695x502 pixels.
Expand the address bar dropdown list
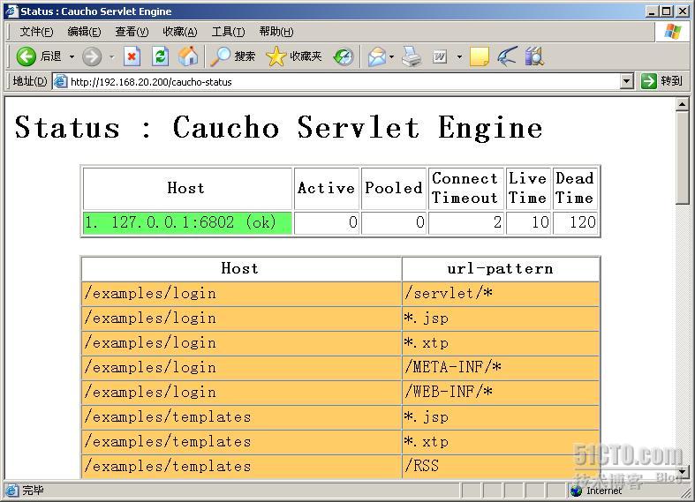tap(626, 81)
